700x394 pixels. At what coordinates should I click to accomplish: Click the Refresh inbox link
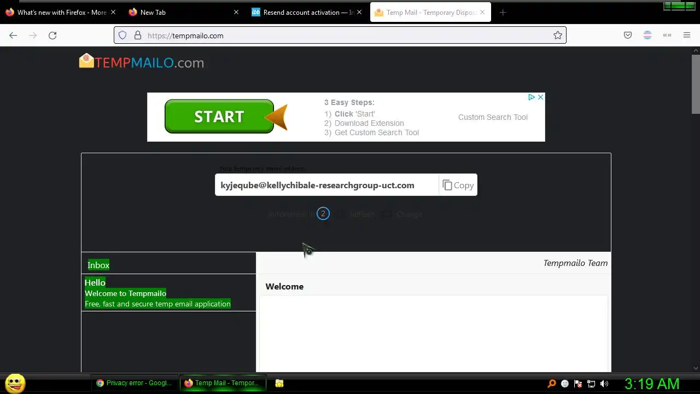pyautogui.click(x=362, y=215)
